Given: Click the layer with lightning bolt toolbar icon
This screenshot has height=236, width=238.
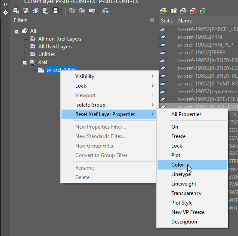Looking at the screenshot, I should (x=36, y=11).
